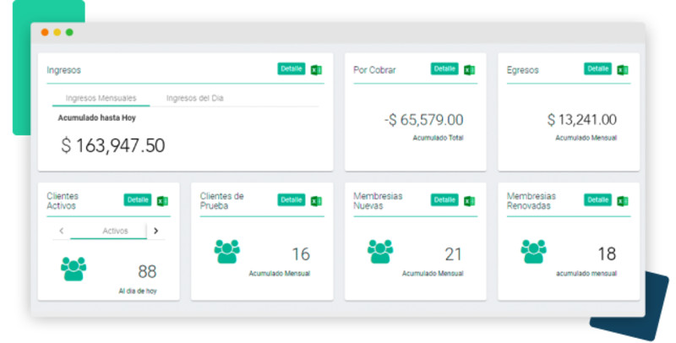Export Ingresos card to Excel
This screenshot has height=343, width=676.
316,70
